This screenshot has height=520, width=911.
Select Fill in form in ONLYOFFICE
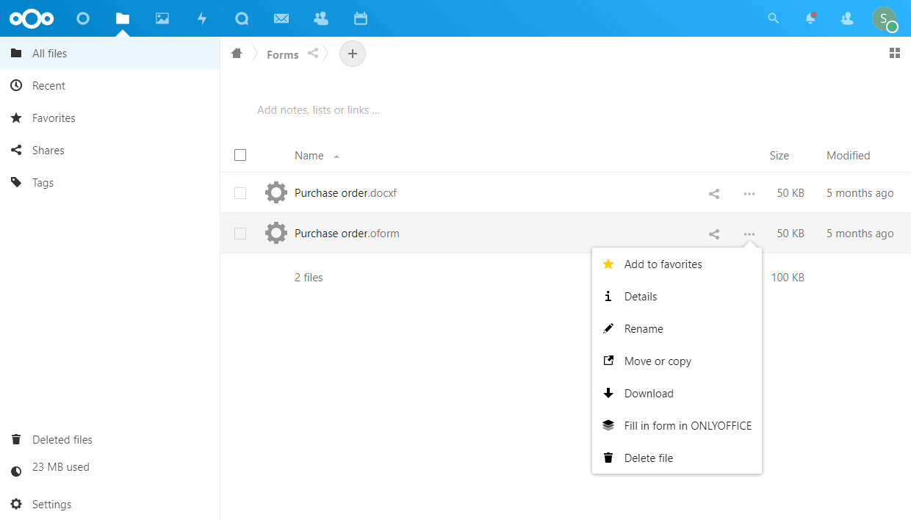[688, 425]
